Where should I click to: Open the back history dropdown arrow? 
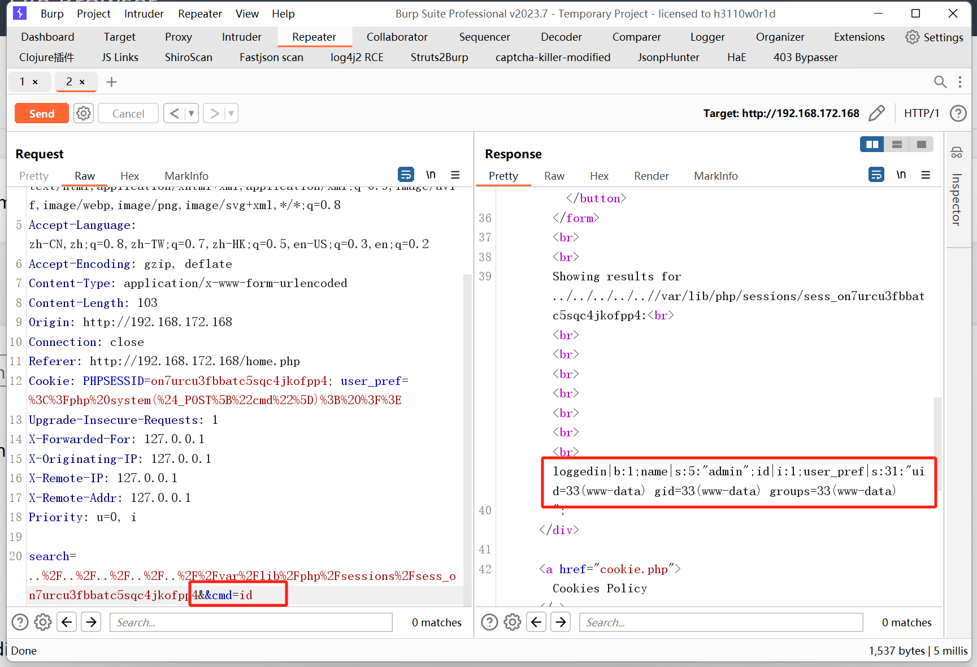192,114
